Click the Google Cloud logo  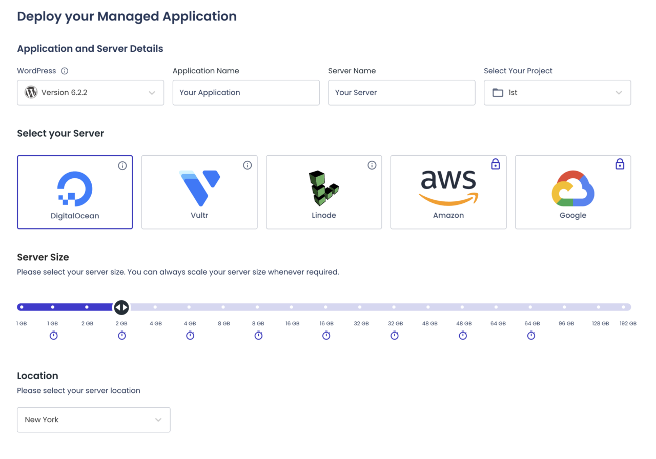(573, 189)
